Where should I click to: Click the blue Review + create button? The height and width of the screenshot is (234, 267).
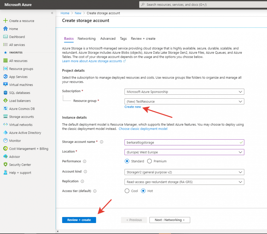(x=79, y=220)
